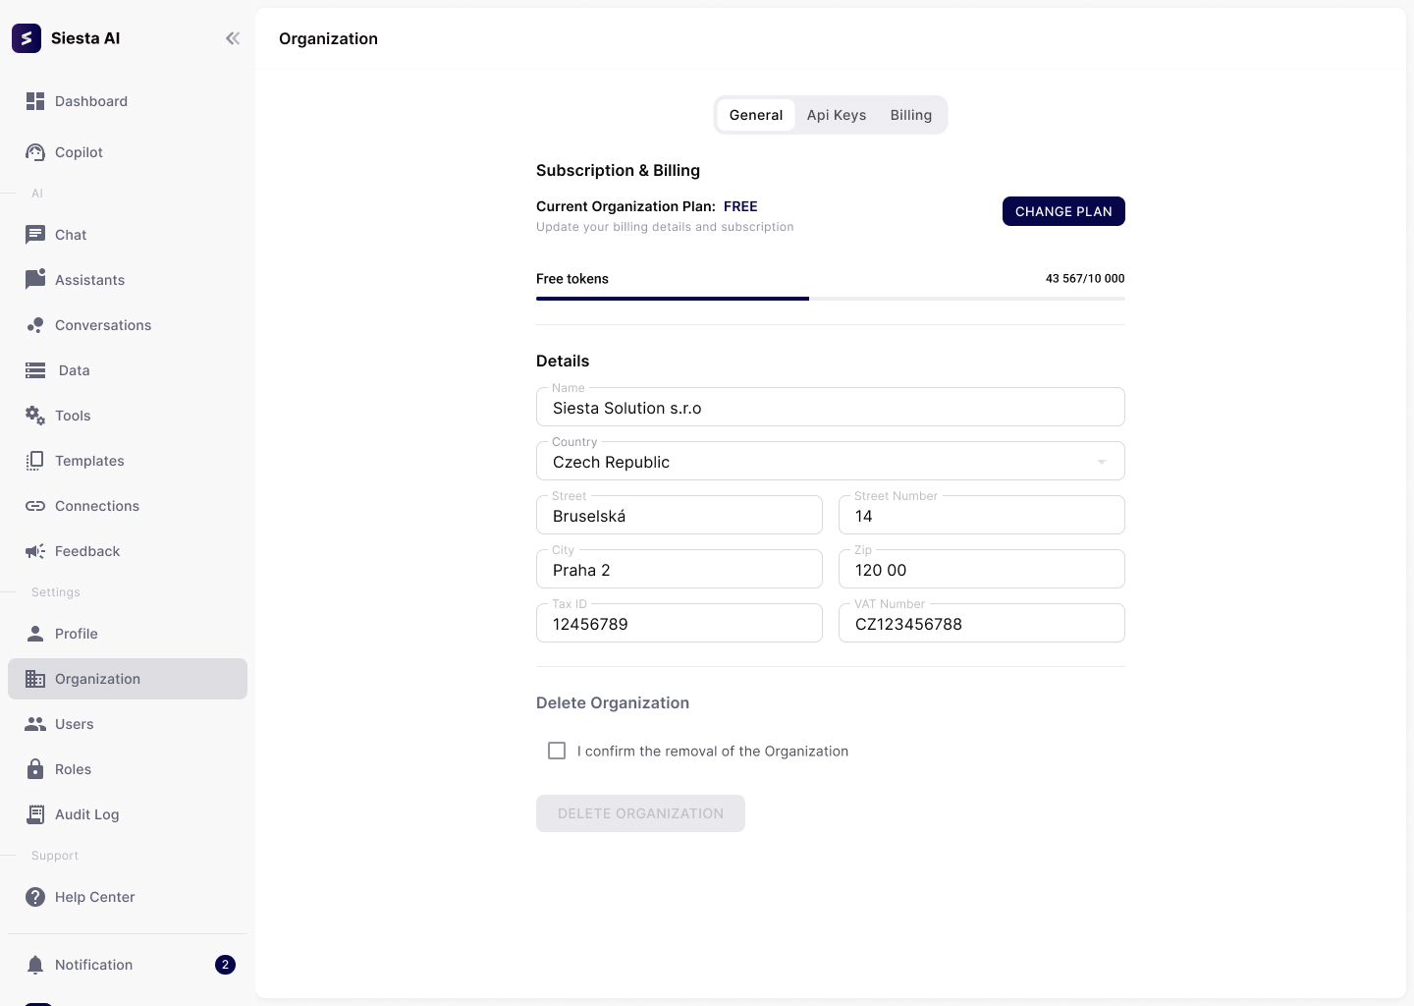Switch to the Billing tab
The image size is (1414, 1006).
coord(910,115)
